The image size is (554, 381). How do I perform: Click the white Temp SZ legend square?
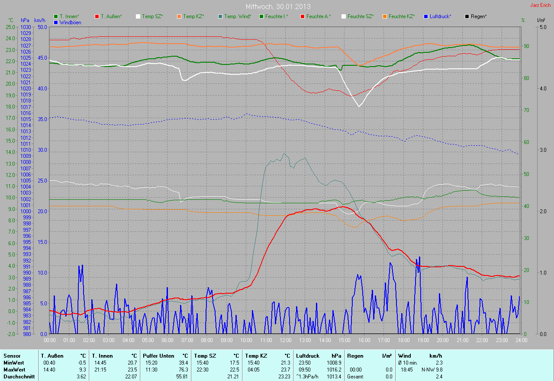tap(138, 16)
